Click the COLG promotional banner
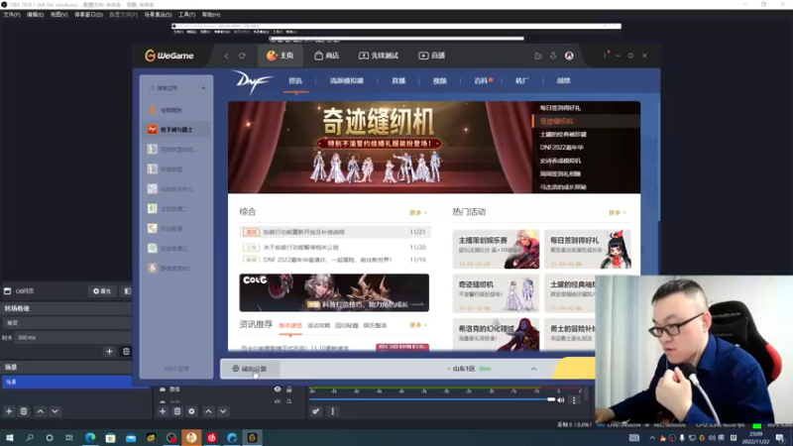The height and width of the screenshot is (446, 793). [334, 292]
